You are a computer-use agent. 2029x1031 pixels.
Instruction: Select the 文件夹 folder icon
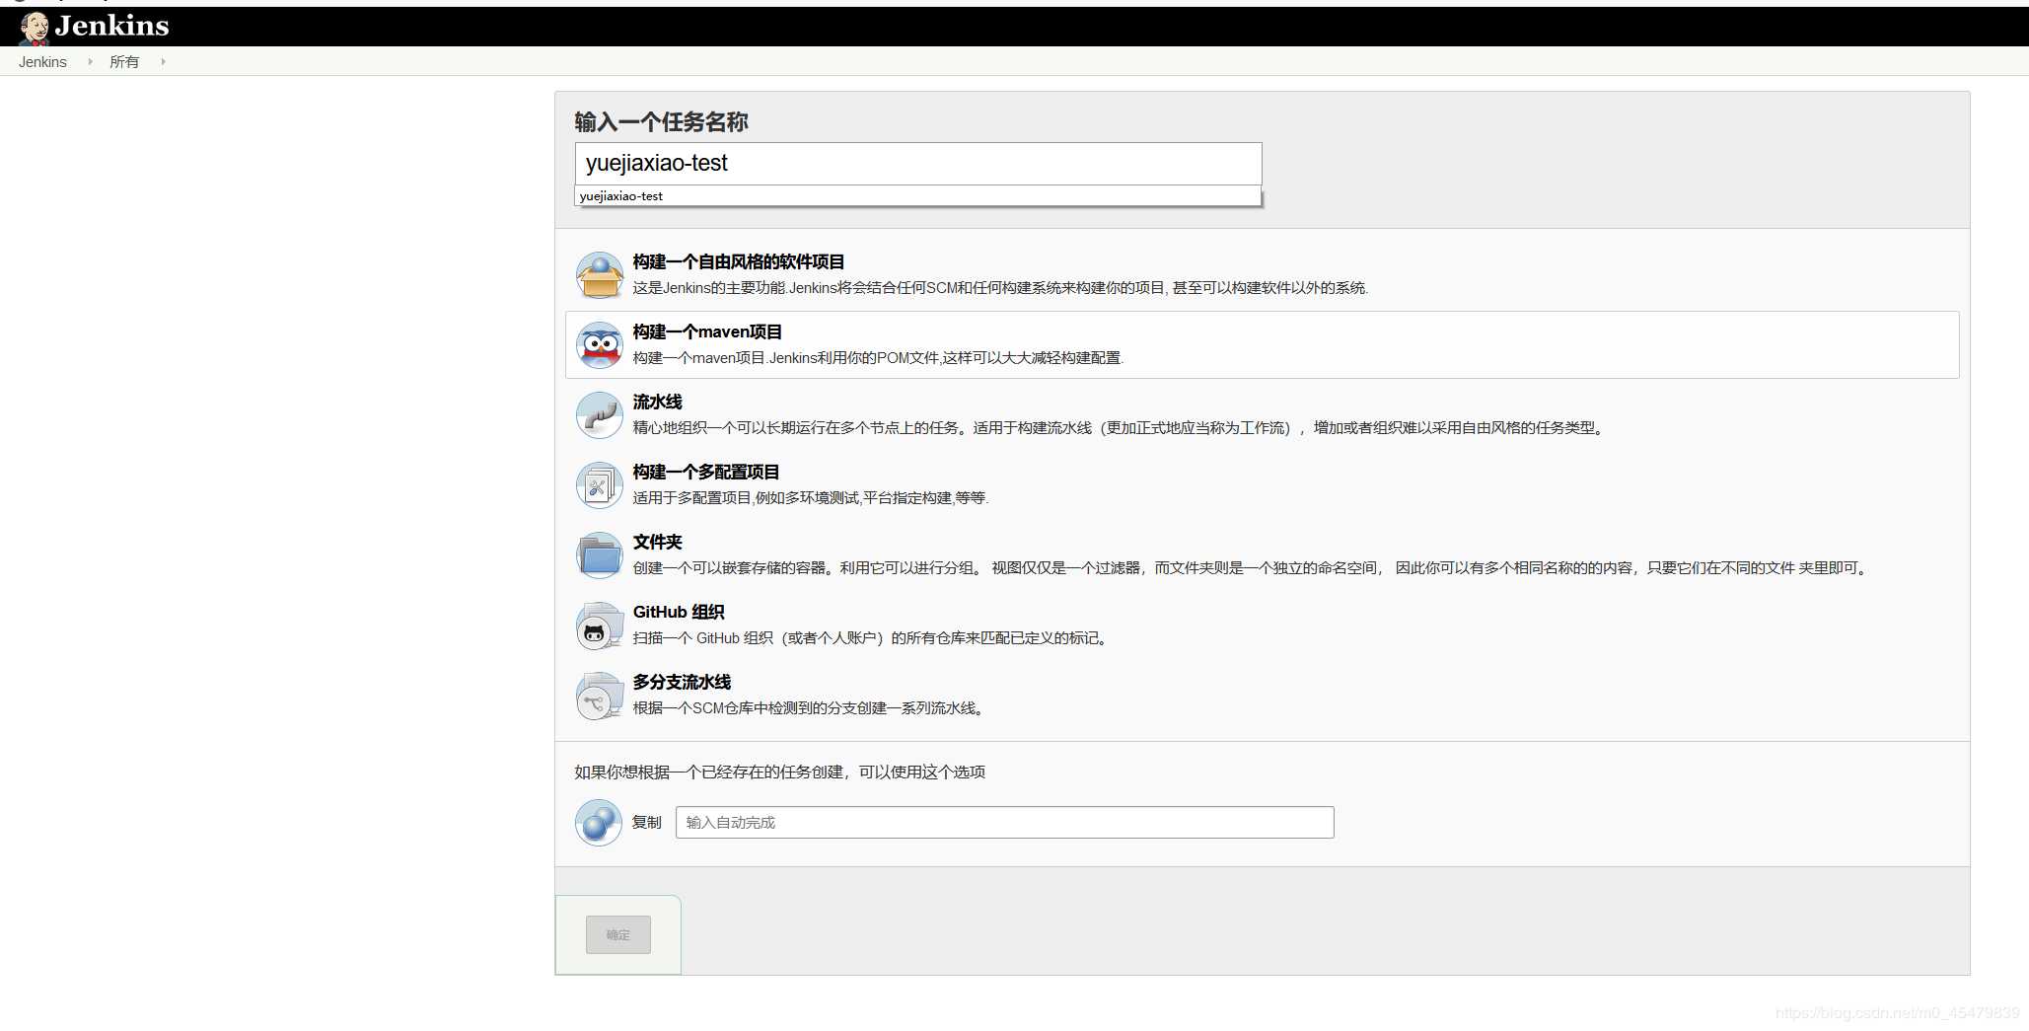599,555
